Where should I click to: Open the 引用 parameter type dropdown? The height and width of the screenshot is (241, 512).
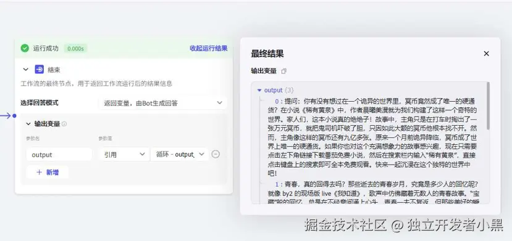point(124,154)
